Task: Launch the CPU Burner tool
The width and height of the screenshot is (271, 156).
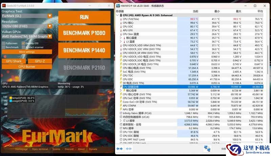Action: pyautogui.click(x=27, y=67)
